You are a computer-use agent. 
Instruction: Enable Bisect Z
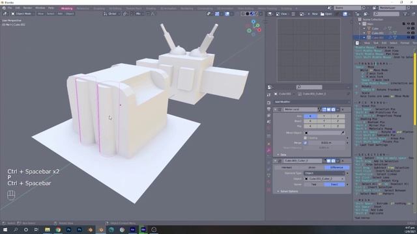[338, 122]
